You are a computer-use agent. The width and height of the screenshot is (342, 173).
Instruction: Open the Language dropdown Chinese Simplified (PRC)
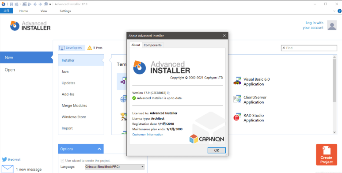114,167
